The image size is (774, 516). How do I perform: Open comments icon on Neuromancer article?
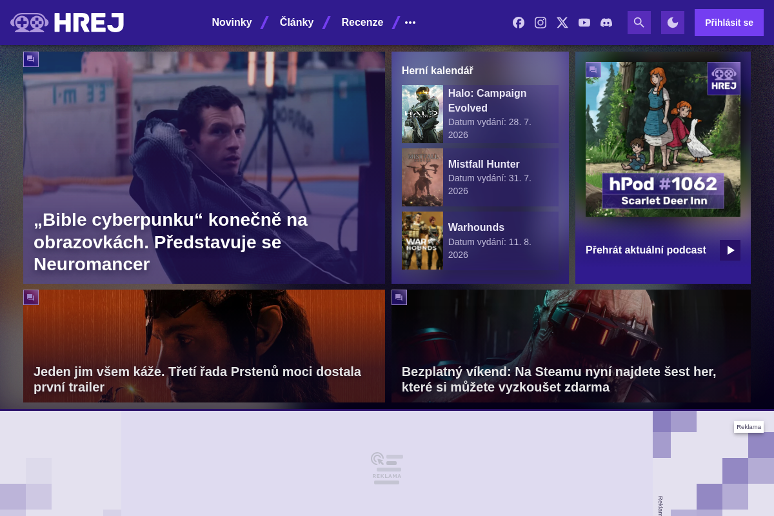point(31,59)
